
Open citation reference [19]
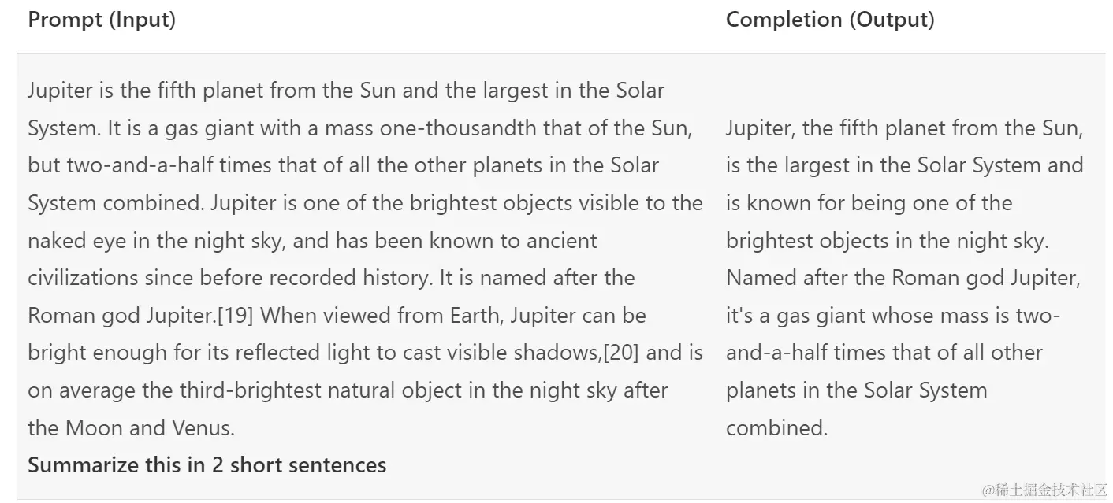point(234,316)
